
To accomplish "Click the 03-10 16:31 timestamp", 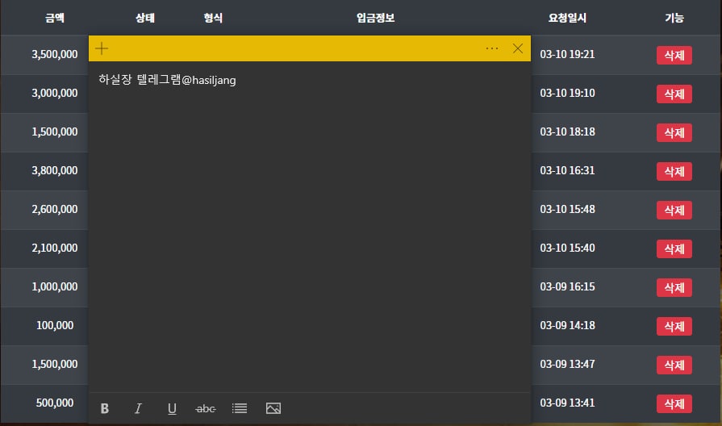I will pos(567,170).
